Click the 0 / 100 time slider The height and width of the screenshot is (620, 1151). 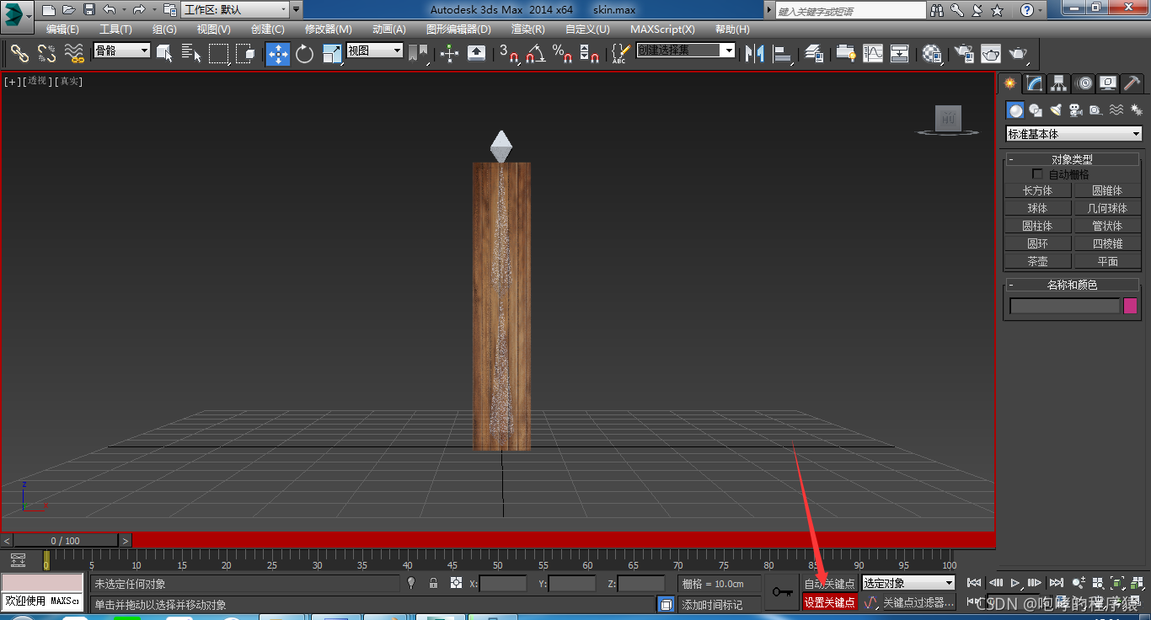66,541
